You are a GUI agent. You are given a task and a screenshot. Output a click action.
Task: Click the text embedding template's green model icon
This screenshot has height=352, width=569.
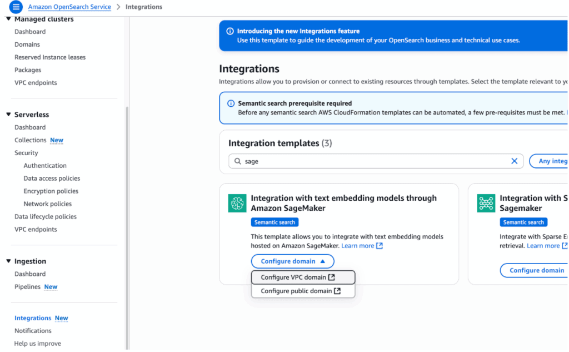238,203
